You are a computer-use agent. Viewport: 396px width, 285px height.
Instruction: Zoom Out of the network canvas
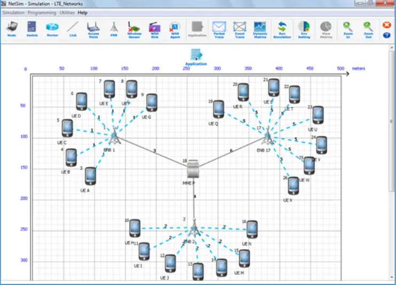[x=368, y=28]
